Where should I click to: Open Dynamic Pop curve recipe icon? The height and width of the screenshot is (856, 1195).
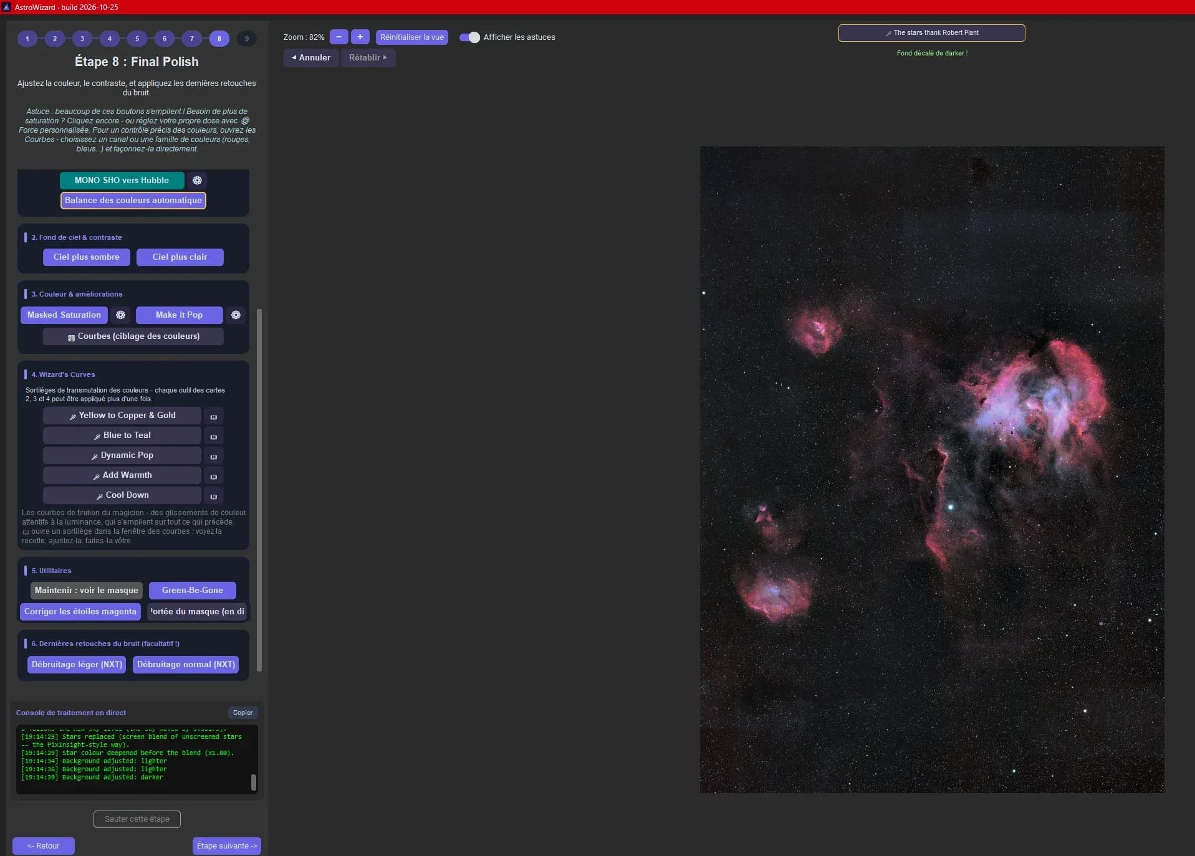point(214,456)
